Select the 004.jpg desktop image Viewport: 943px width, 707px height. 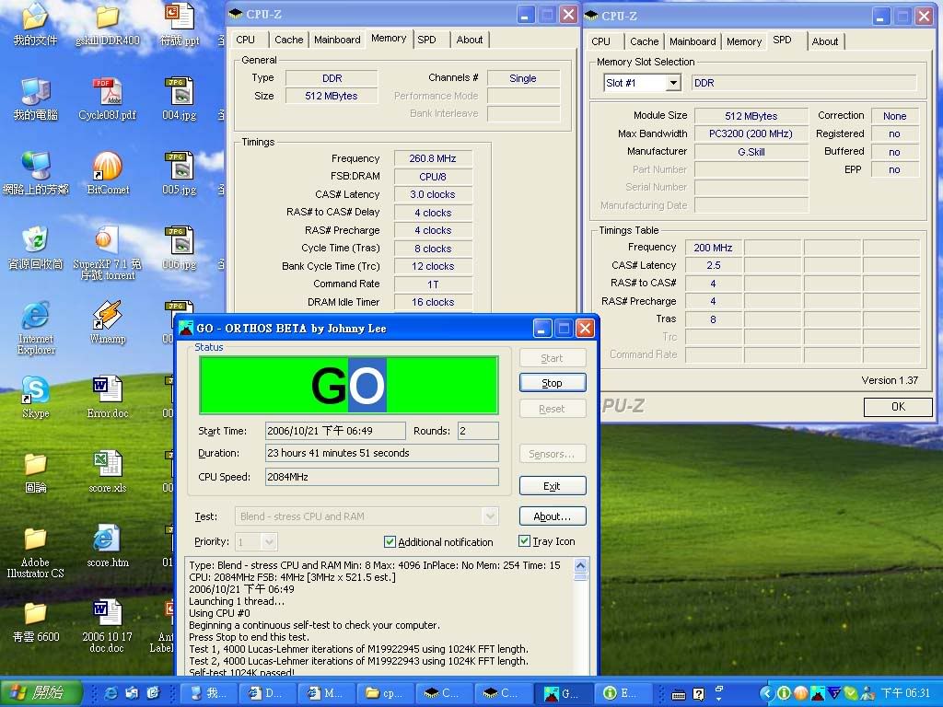point(180,99)
